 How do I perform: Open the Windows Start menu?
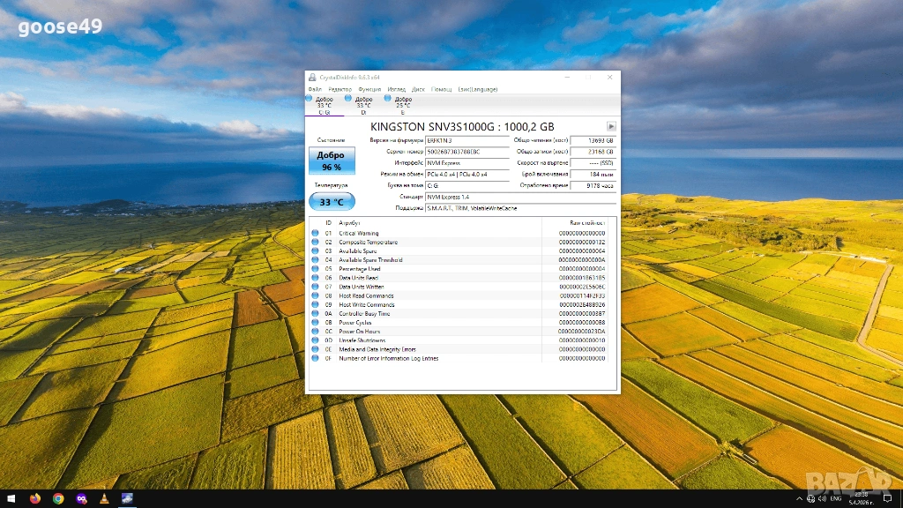(11, 499)
